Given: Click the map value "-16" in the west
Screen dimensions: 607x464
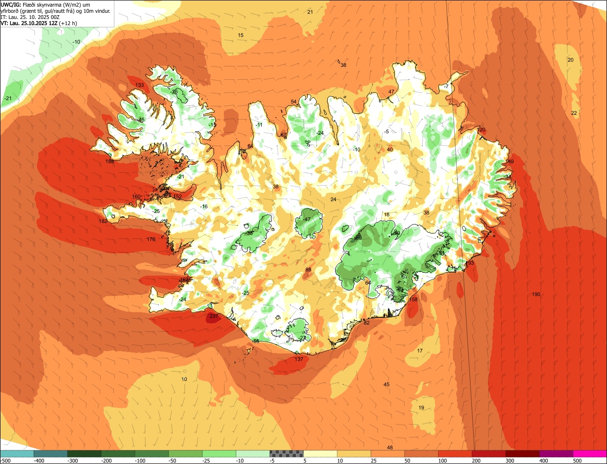Looking at the screenshot, I should pos(204,206).
